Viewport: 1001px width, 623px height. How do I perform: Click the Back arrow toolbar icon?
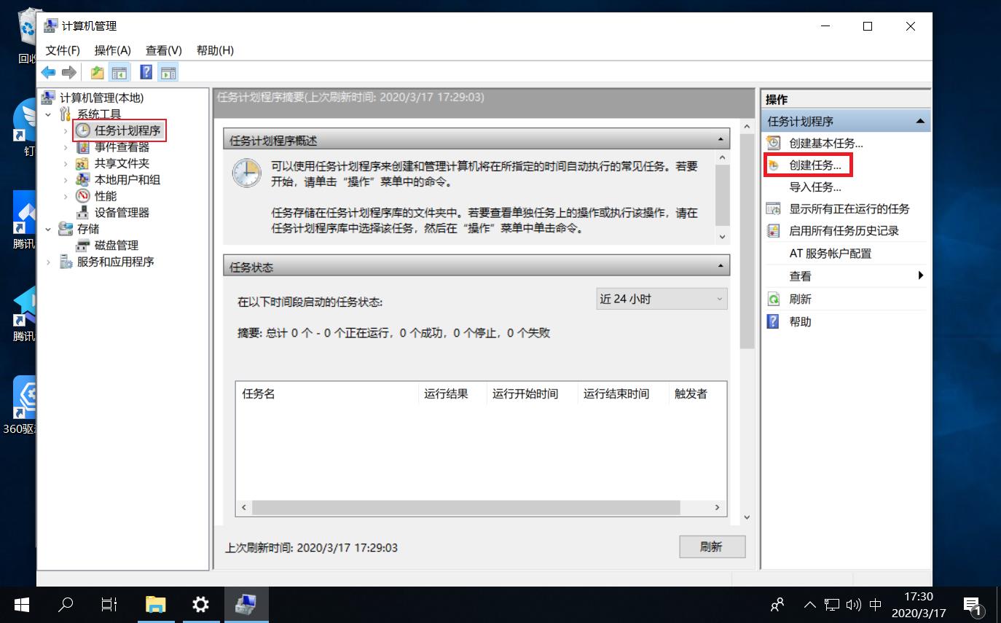(x=49, y=72)
